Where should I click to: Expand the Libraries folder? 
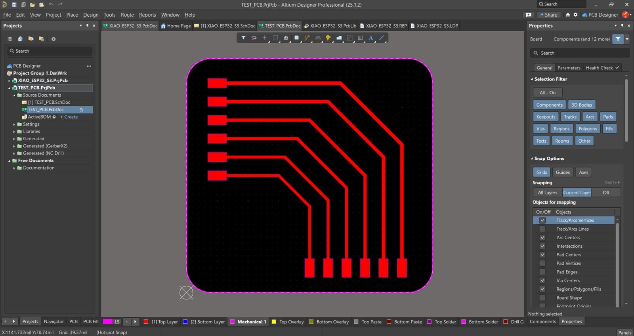[x=14, y=132]
